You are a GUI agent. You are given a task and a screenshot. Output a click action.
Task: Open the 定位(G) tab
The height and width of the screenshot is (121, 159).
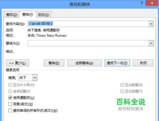44,15
